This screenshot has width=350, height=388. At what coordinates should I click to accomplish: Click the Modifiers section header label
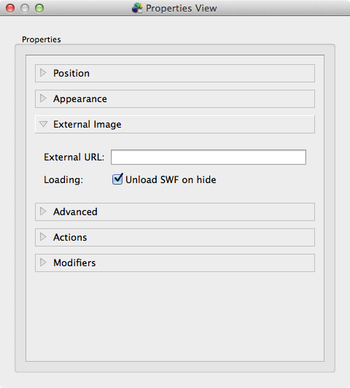74,263
